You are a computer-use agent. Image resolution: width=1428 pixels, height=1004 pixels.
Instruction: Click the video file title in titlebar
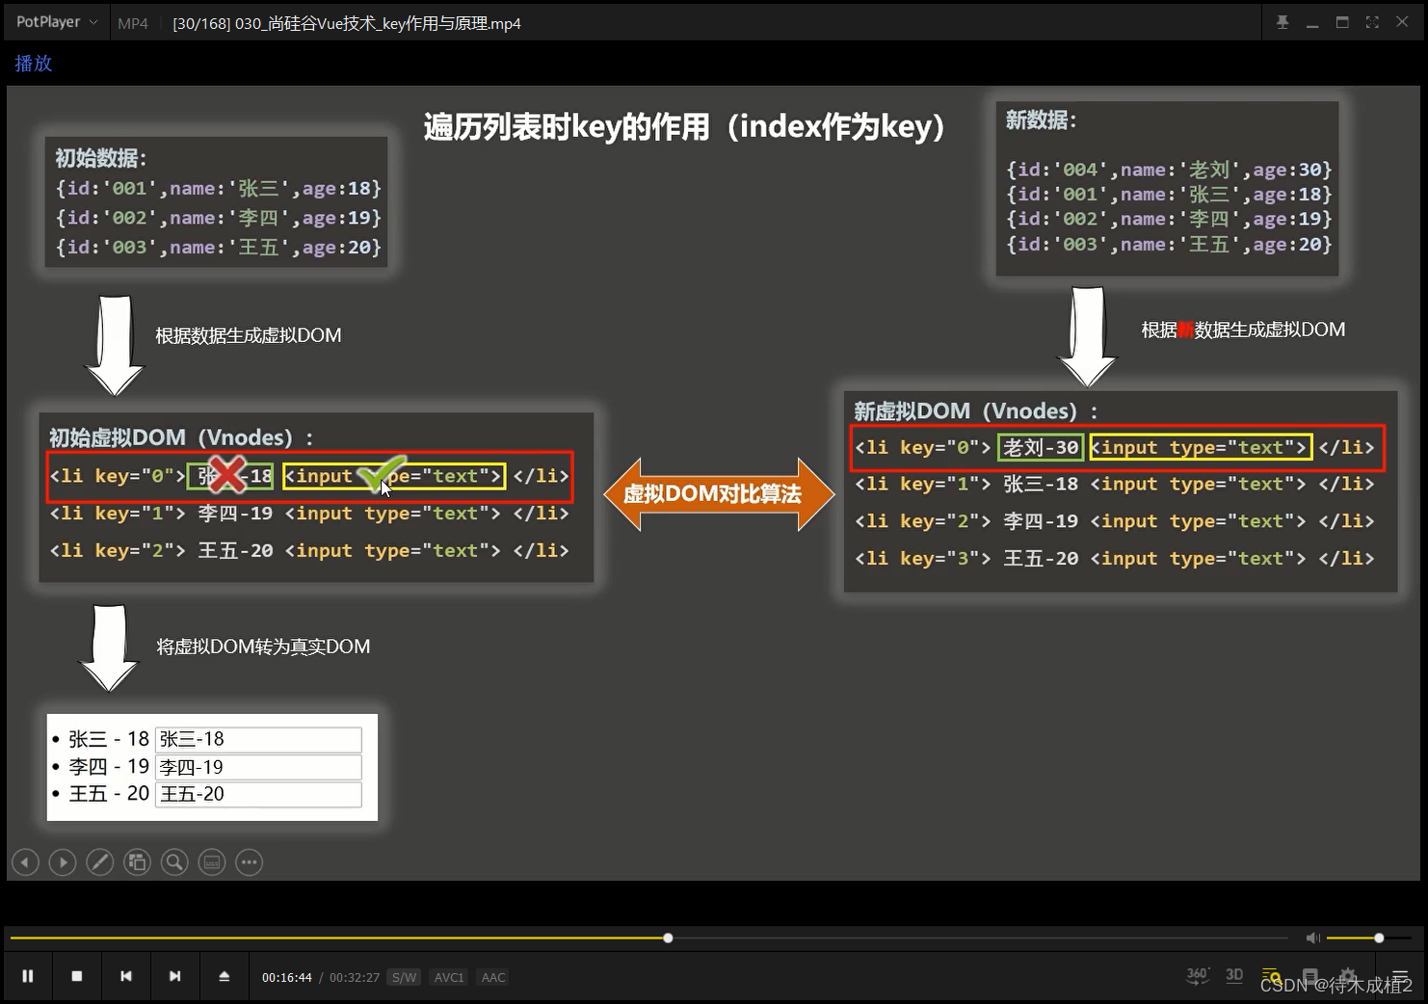[347, 23]
